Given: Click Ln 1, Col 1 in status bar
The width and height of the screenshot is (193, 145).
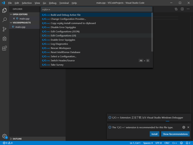Looking at the screenshot, I should click(x=135, y=143).
